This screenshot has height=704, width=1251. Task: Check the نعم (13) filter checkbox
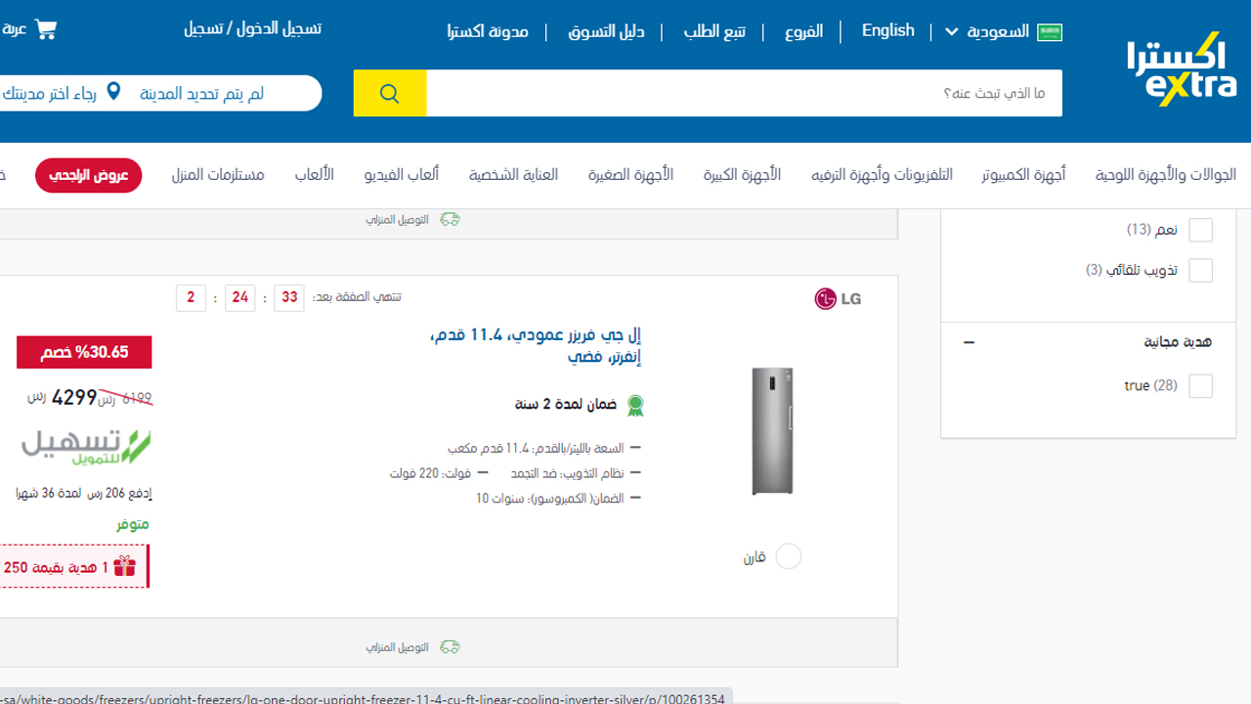tap(1200, 230)
